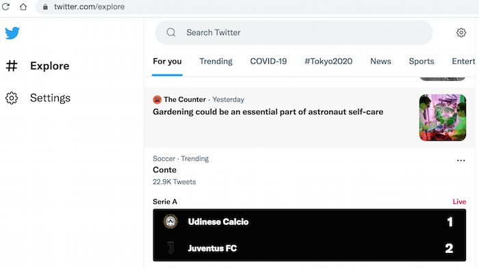Click Udinese score of 1

click(x=450, y=222)
